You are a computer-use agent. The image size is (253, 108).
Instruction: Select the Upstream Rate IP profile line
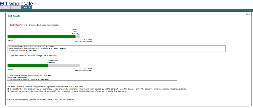point(28,79)
